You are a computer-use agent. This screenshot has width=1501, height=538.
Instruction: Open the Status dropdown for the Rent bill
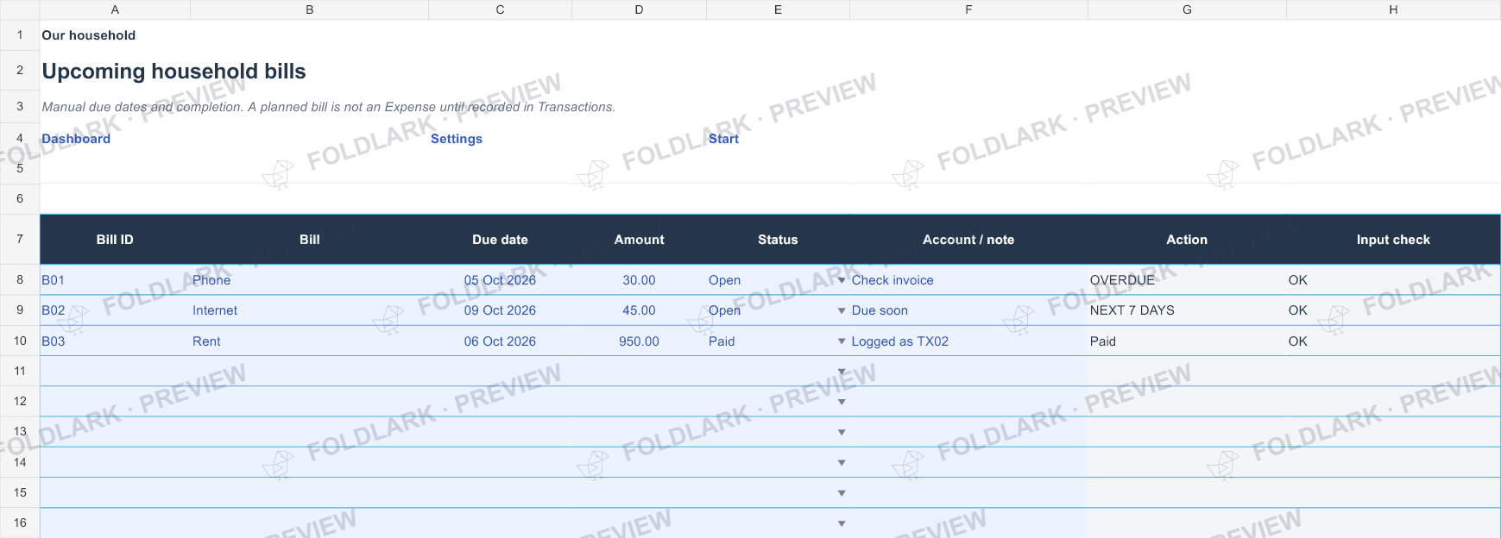tap(842, 341)
